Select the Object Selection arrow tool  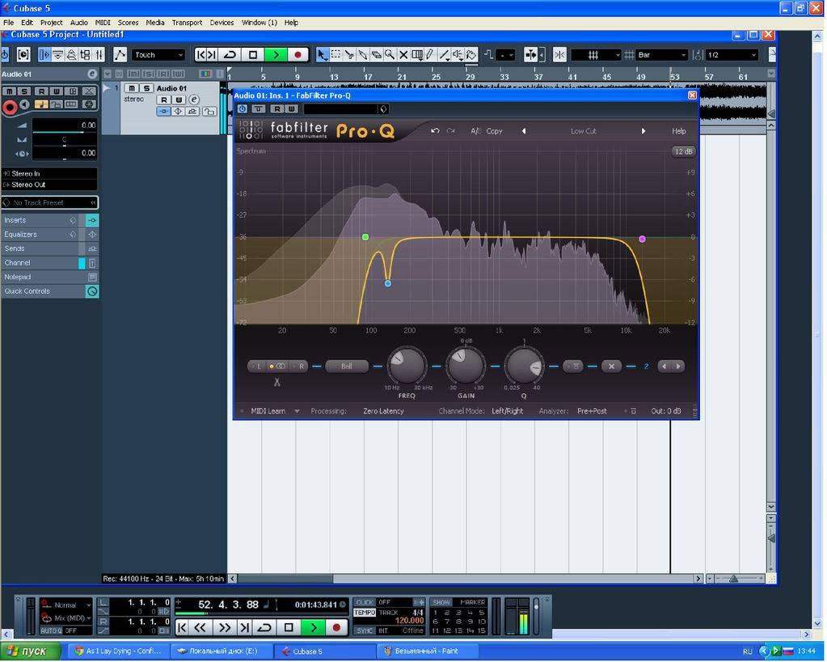(322, 55)
